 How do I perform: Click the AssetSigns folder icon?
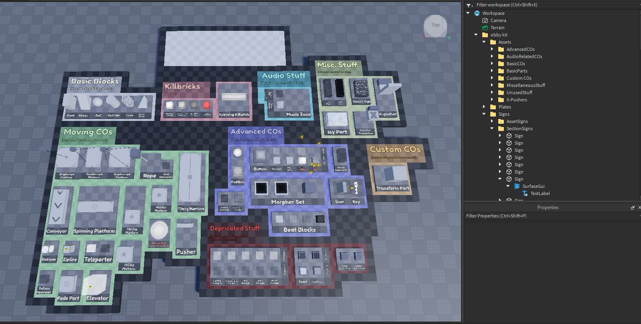click(x=501, y=121)
